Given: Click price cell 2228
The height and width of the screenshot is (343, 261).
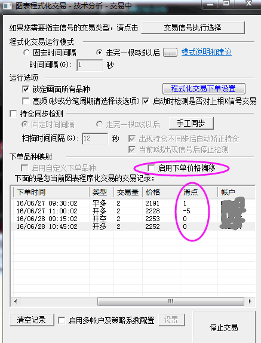Looking at the screenshot, I should [152, 211].
